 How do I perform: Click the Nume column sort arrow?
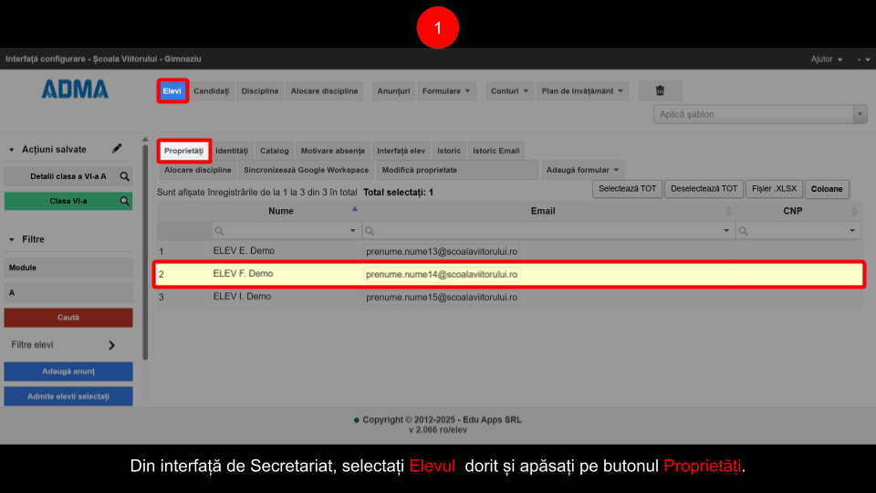click(x=354, y=209)
